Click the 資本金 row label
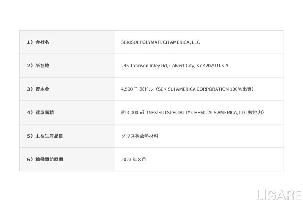Screen dimensions: 303x202 tap(42, 89)
